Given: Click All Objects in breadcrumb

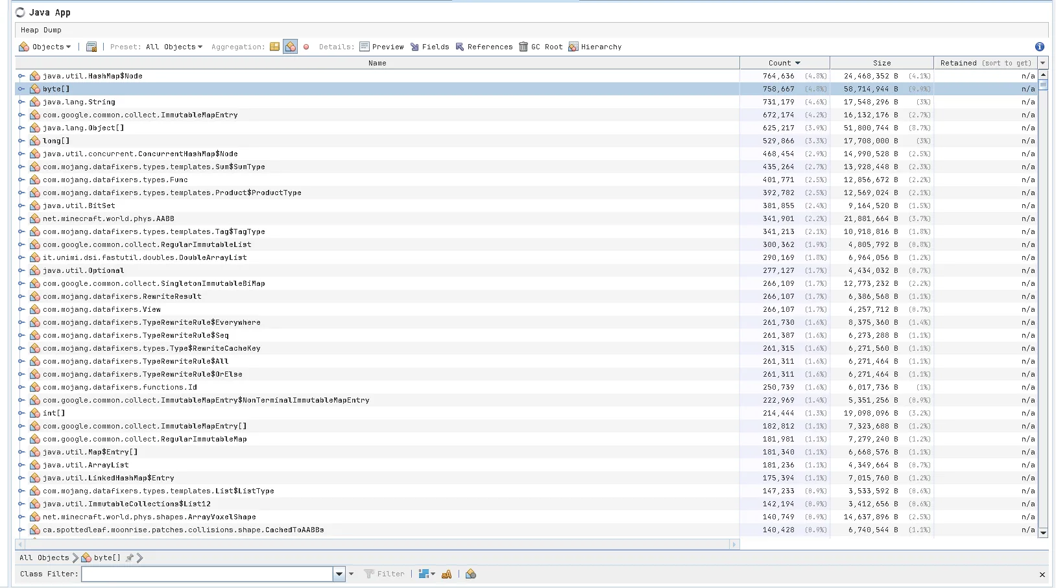Looking at the screenshot, I should click(x=44, y=558).
